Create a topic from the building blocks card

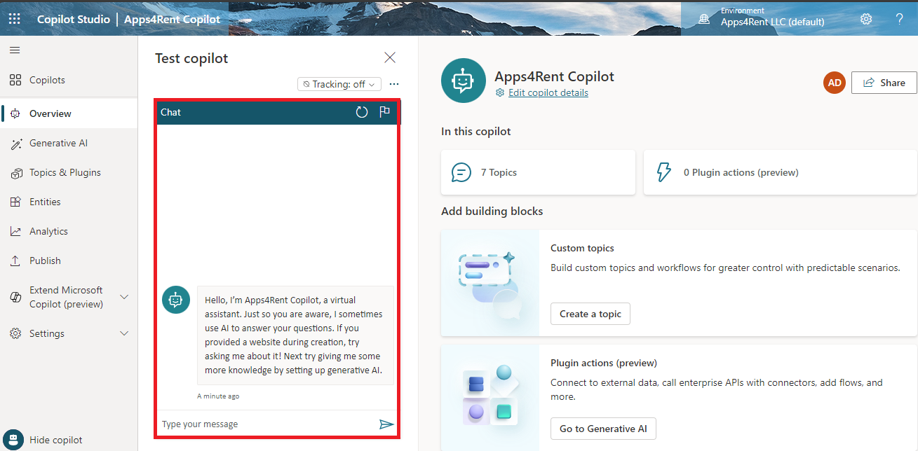pyautogui.click(x=590, y=314)
